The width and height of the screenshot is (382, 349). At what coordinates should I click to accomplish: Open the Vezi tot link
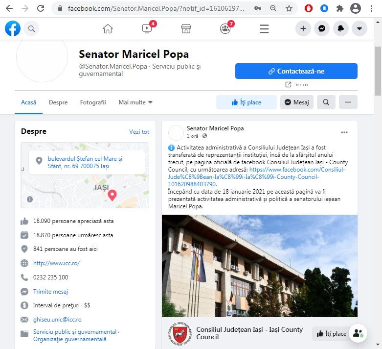point(139,132)
